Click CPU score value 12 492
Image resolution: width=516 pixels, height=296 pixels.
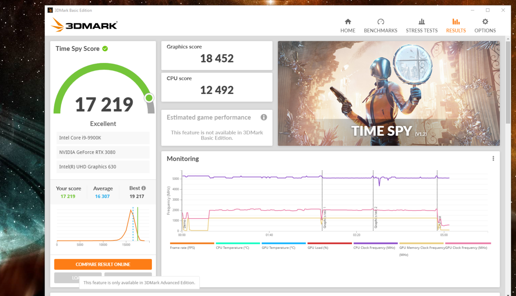pyautogui.click(x=217, y=90)
